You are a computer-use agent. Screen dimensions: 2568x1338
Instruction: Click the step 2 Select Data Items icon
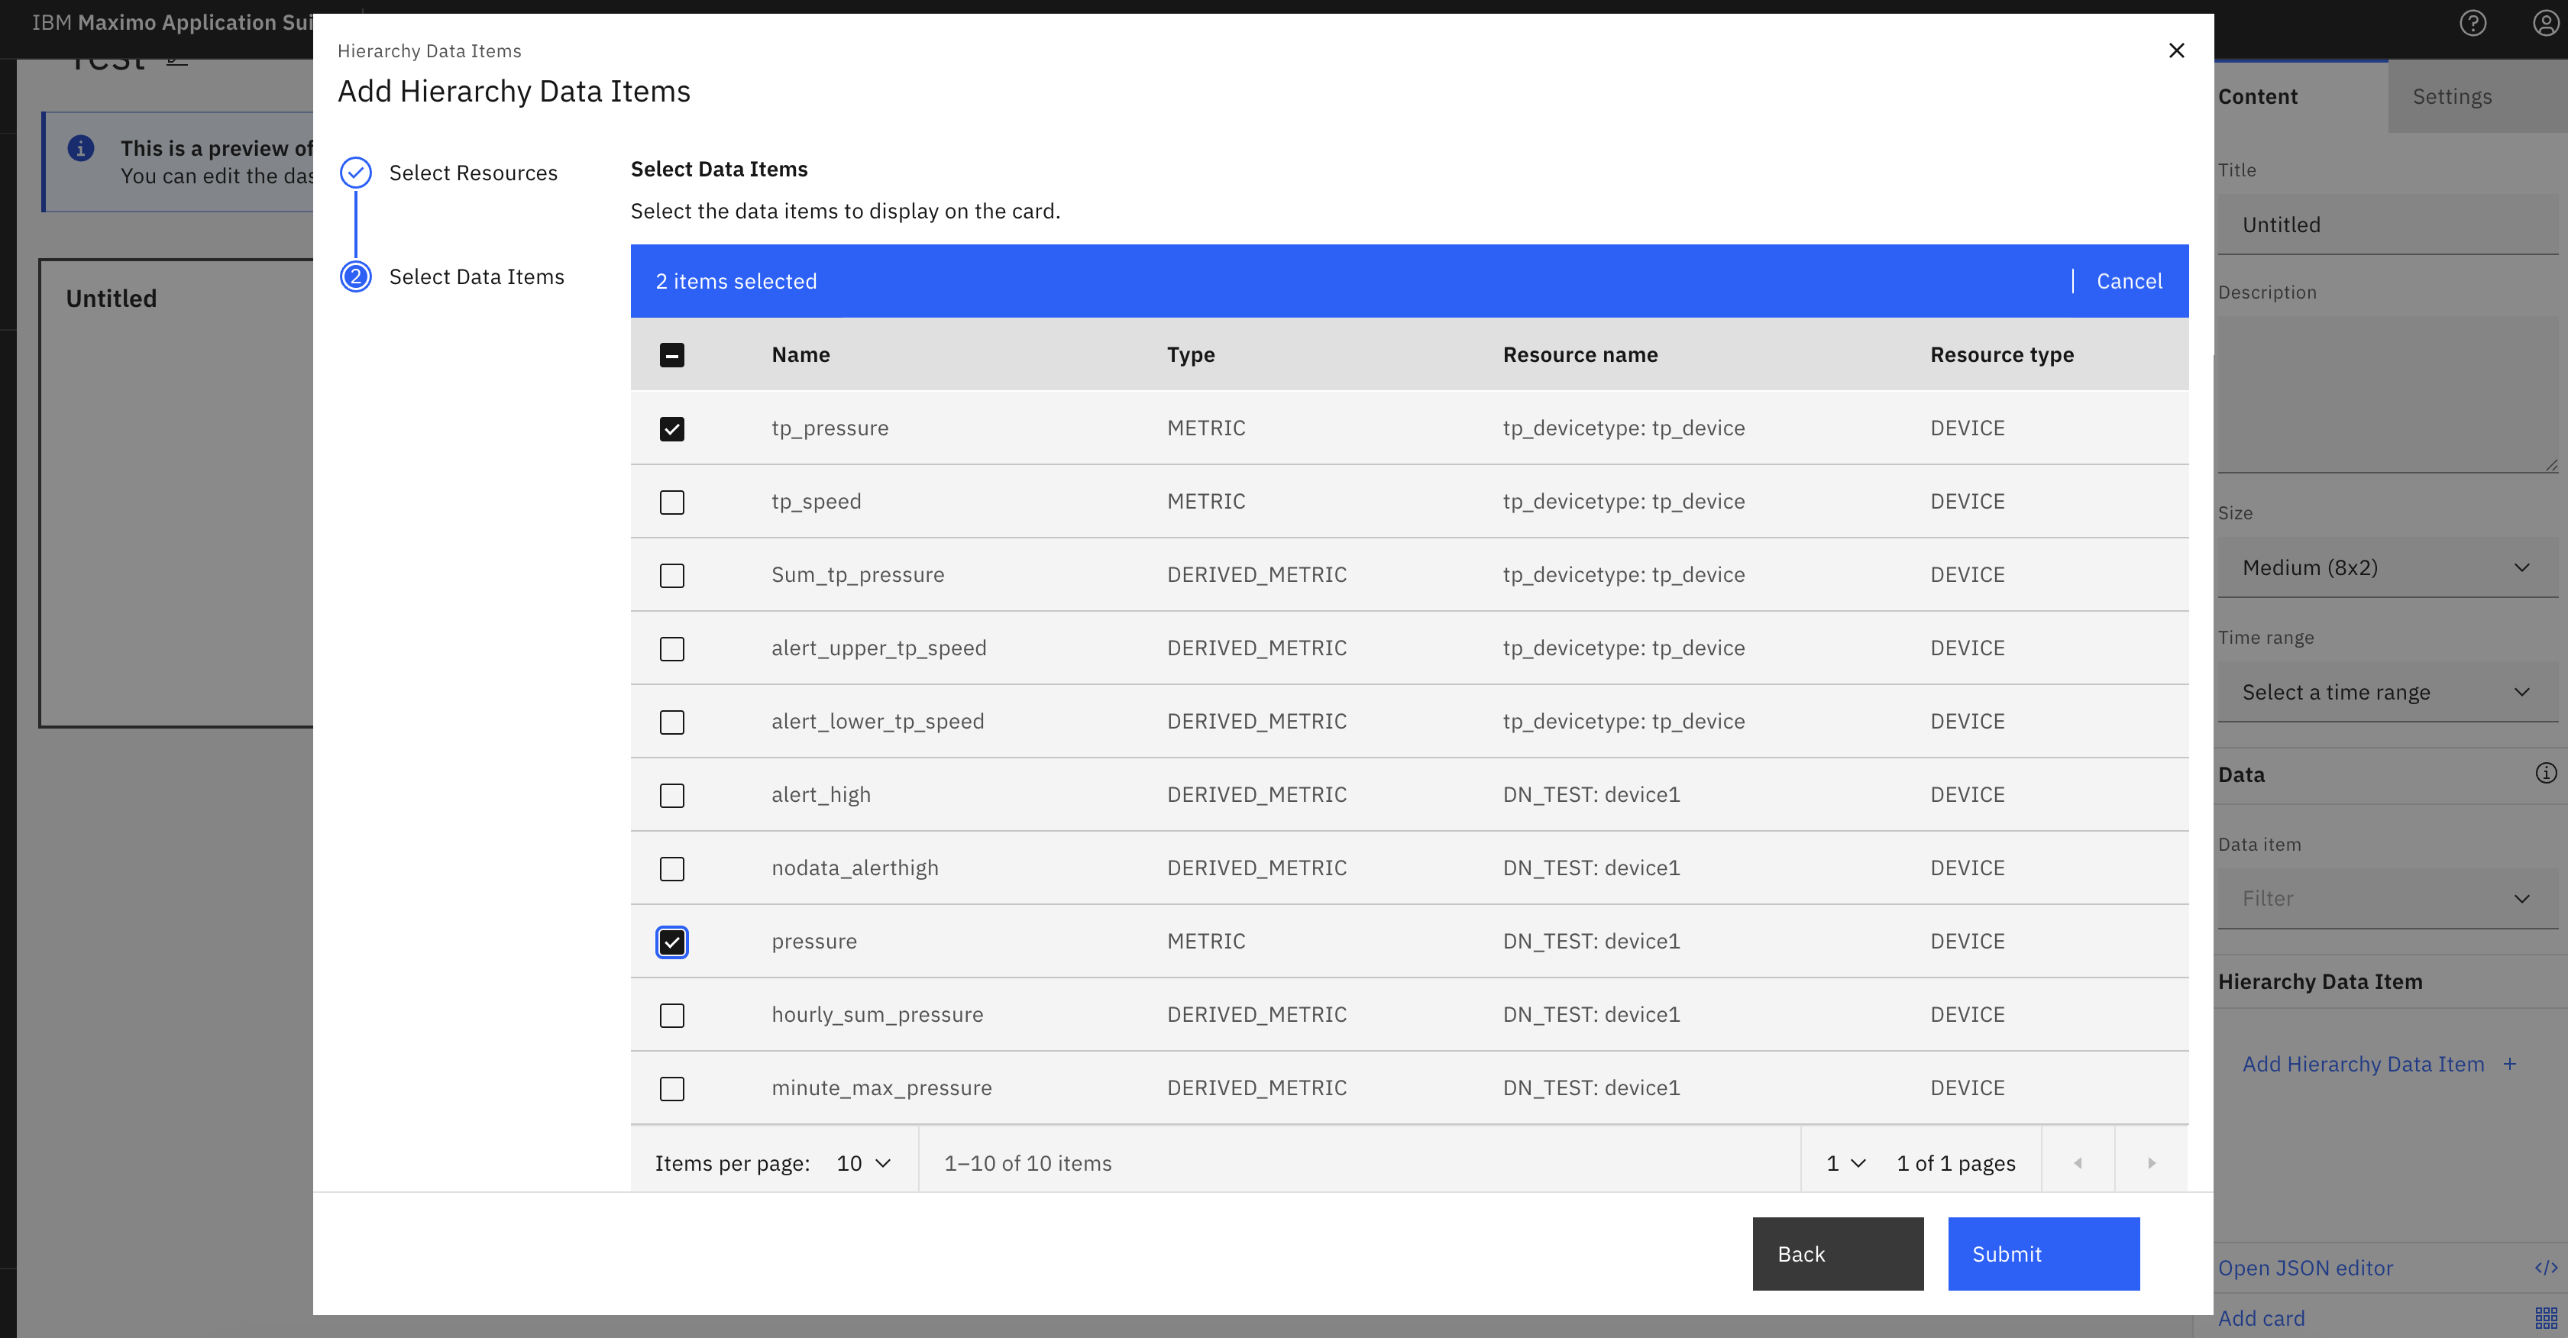click(x=356, y=276)
